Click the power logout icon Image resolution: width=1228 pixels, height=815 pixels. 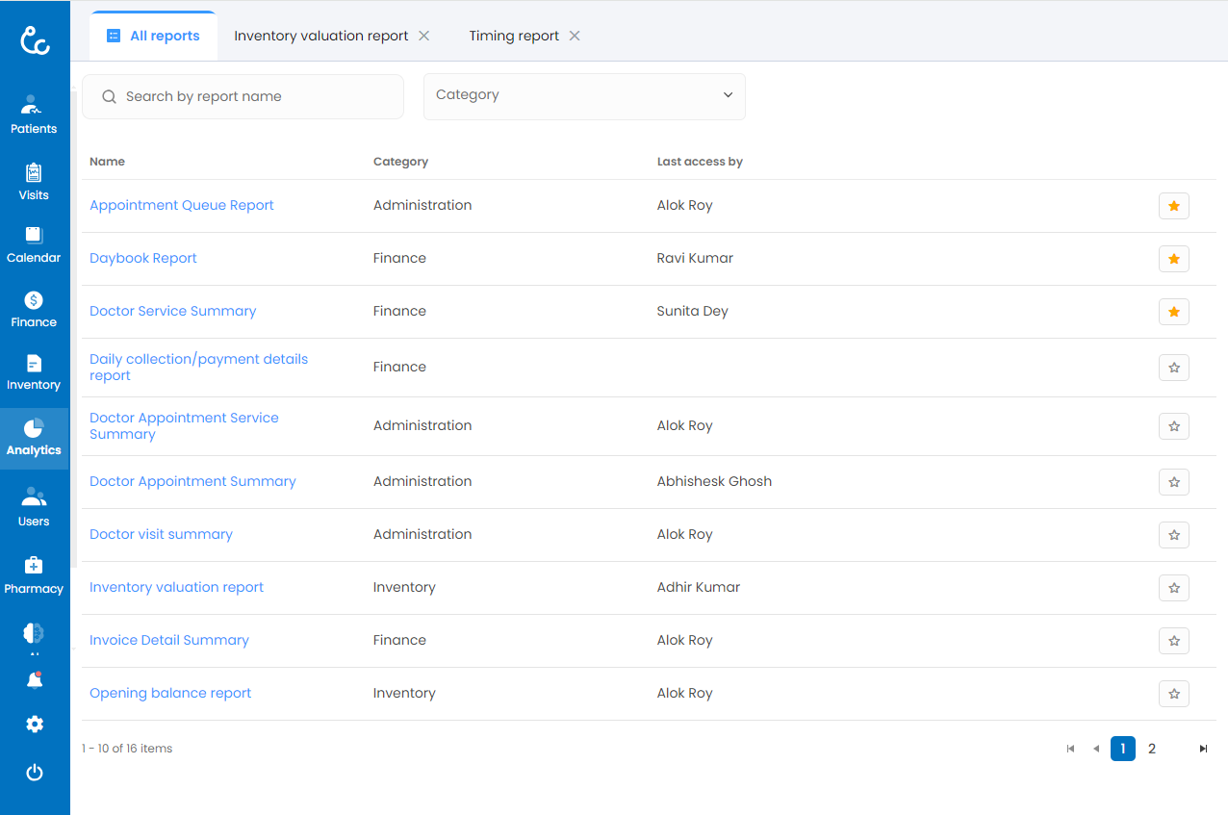tap(35, 773)
